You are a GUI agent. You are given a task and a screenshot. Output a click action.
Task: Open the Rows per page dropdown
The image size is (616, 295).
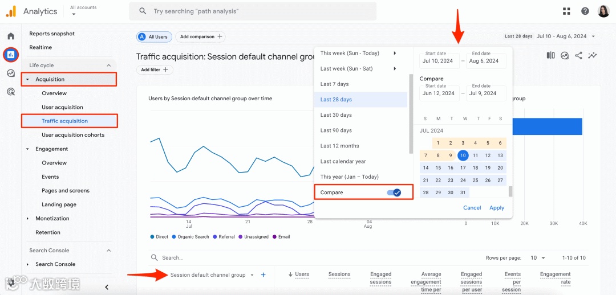[538, 258]
